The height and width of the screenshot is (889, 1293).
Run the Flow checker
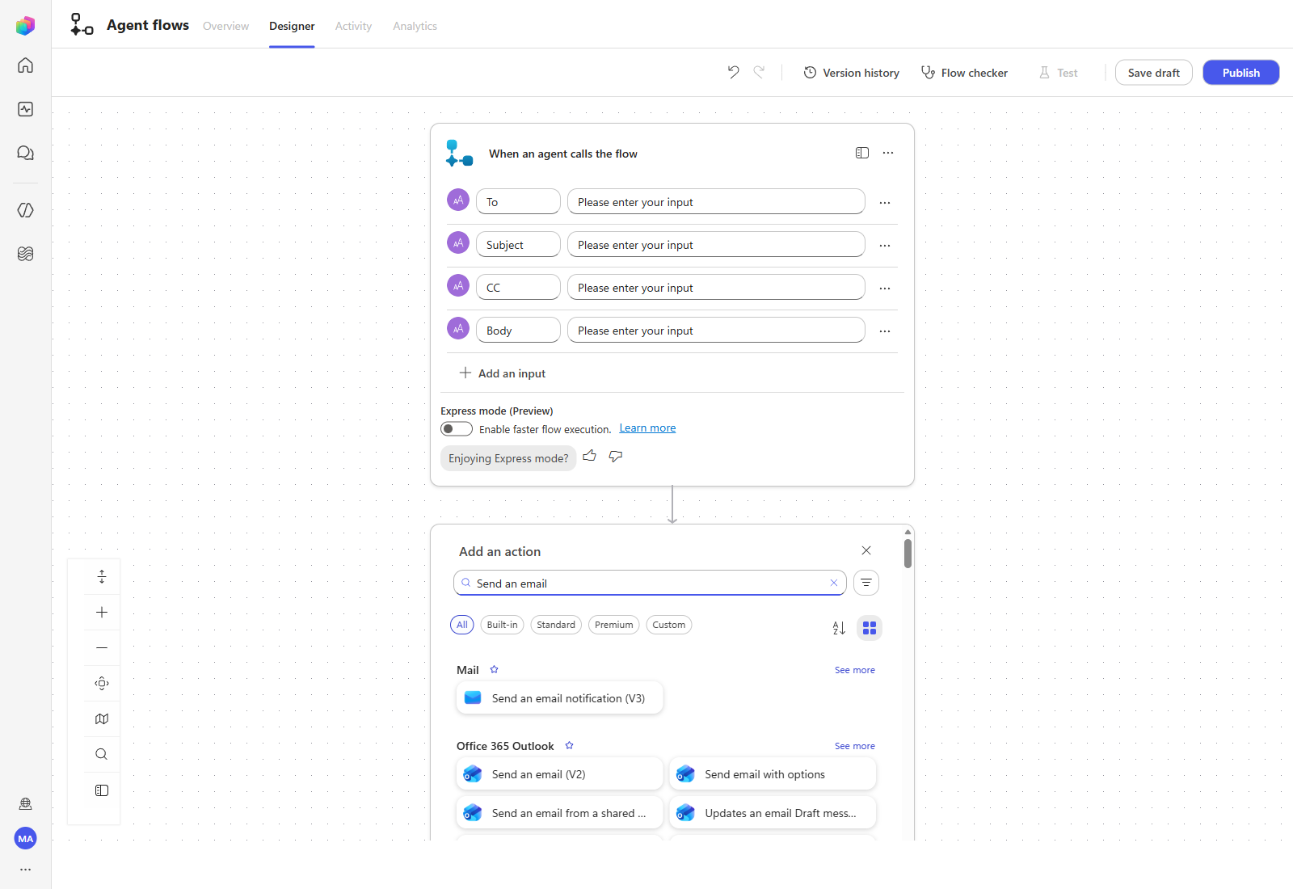point(964,73)
